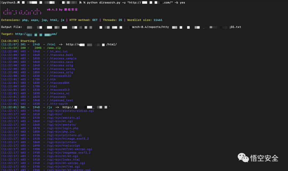Viewport: 288px width, 171px height.
Task: Click the /cgi-bin/imagemap.exe?2,2 entry
Action: pyautogui.click(x=69, y=152)
